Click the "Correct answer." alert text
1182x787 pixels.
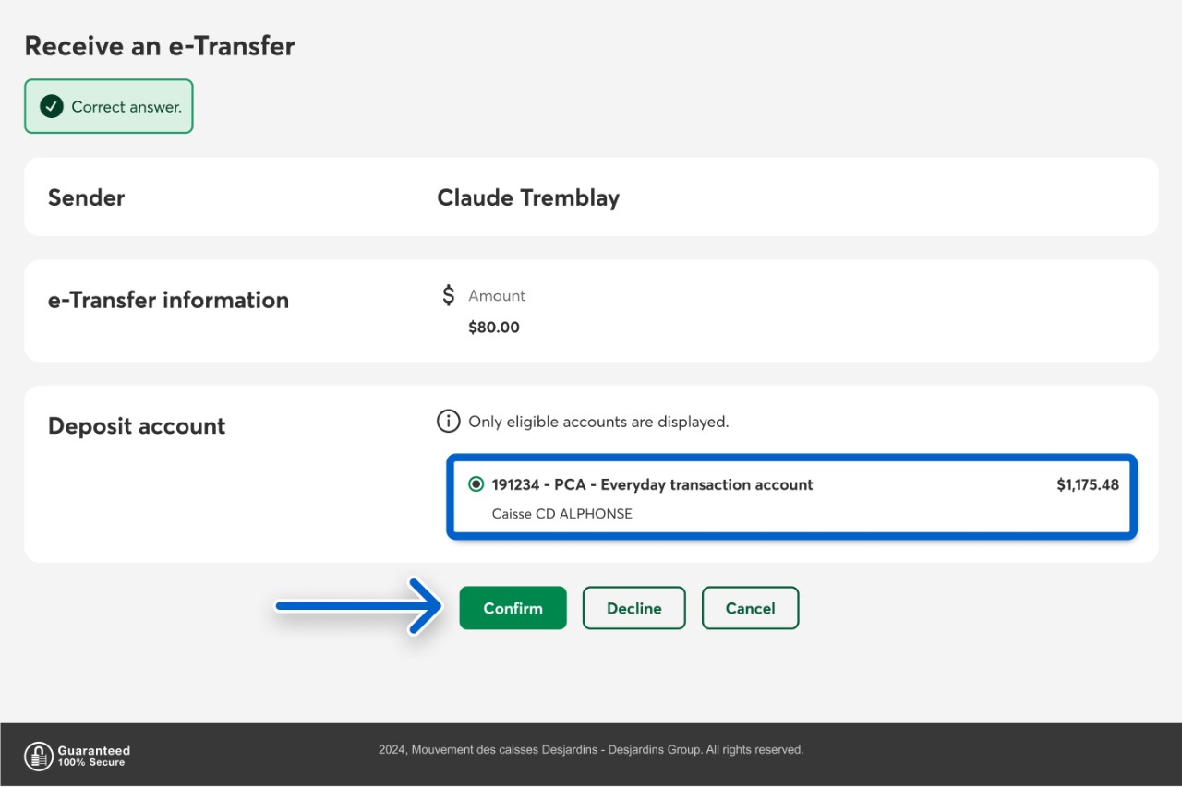pos(127,107)
